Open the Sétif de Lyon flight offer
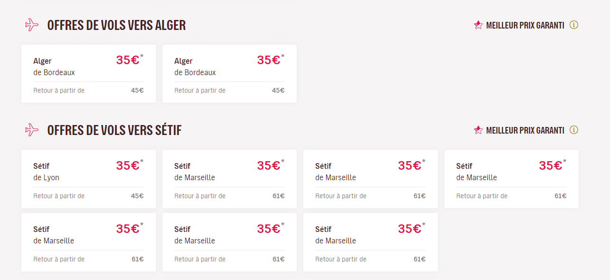 click(x=88, y=179)
